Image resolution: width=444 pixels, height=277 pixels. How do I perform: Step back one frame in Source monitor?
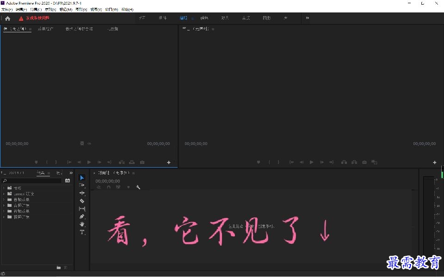[x=79, y=162]
